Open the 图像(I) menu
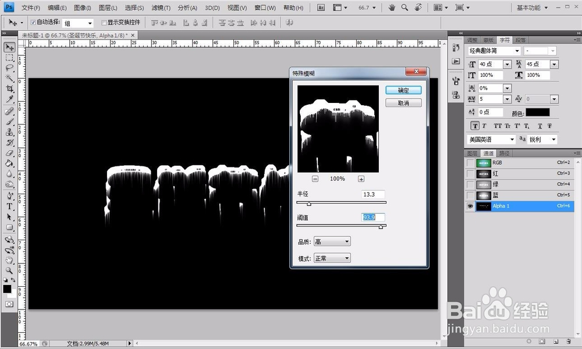 click(82, 8)
